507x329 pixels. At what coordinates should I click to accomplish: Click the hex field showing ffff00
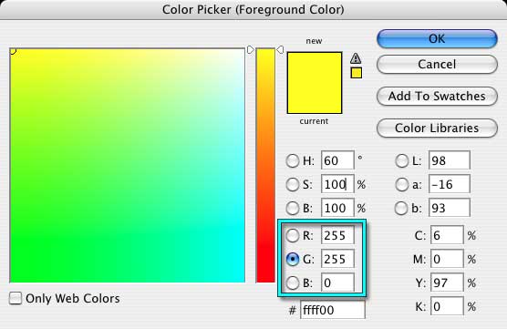coord(333,310)
